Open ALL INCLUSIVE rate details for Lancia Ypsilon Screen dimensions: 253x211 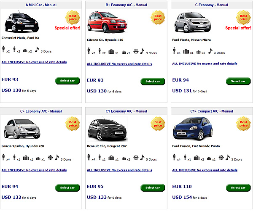click(34, 170)
